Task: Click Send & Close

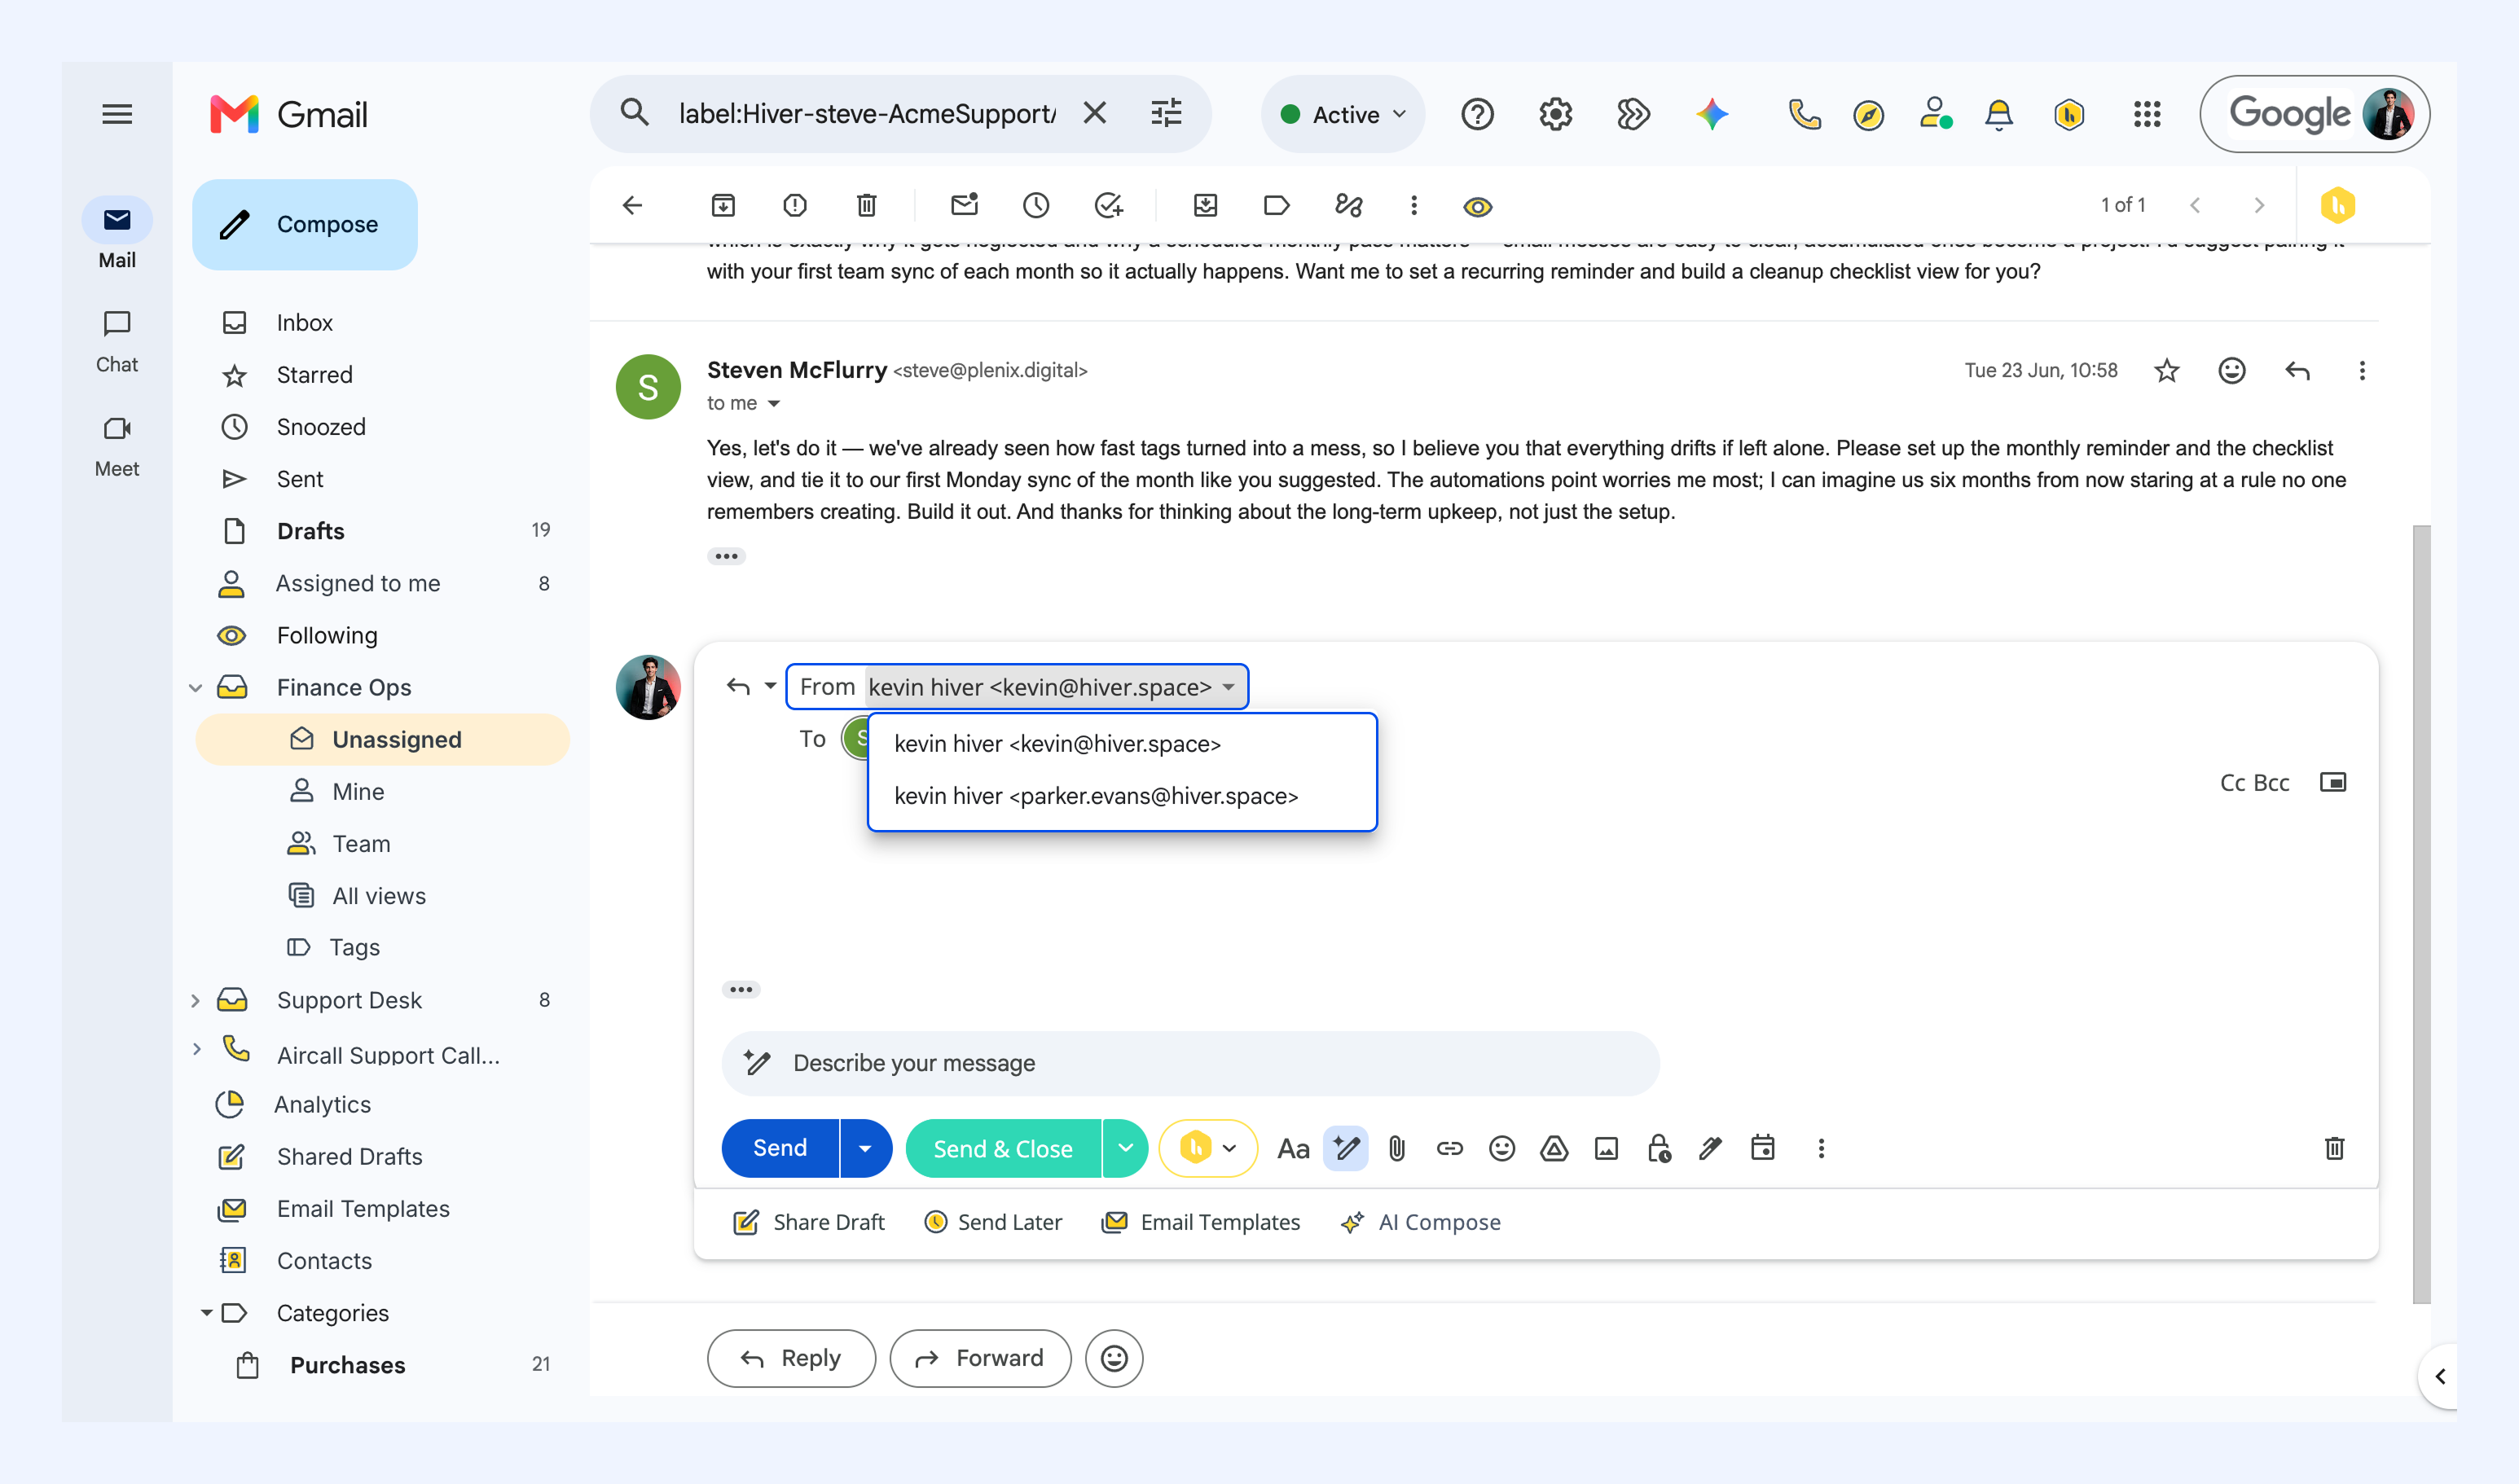Action: [1003, 1149]
